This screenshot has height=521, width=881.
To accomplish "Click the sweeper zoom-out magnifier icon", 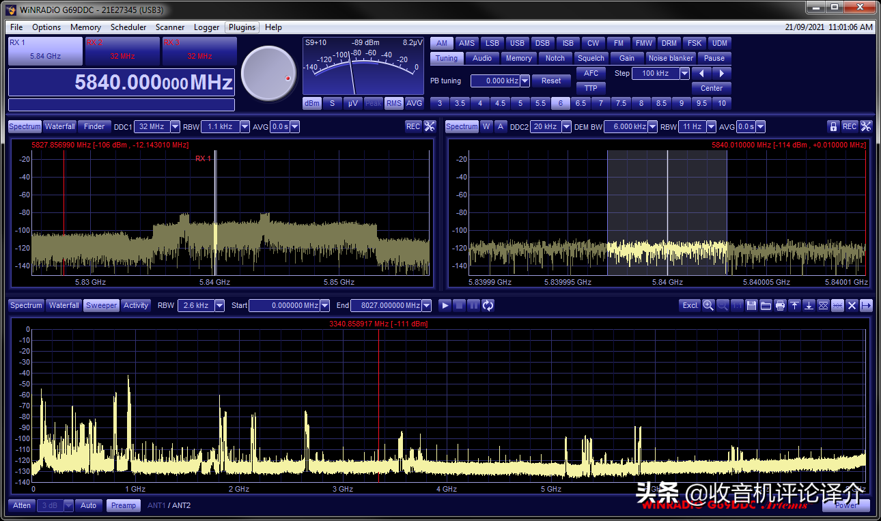I will click(x=723, y=305).
